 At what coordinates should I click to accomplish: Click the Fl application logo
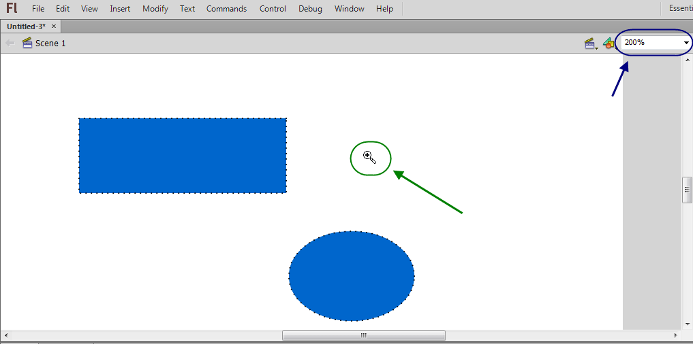12,8
